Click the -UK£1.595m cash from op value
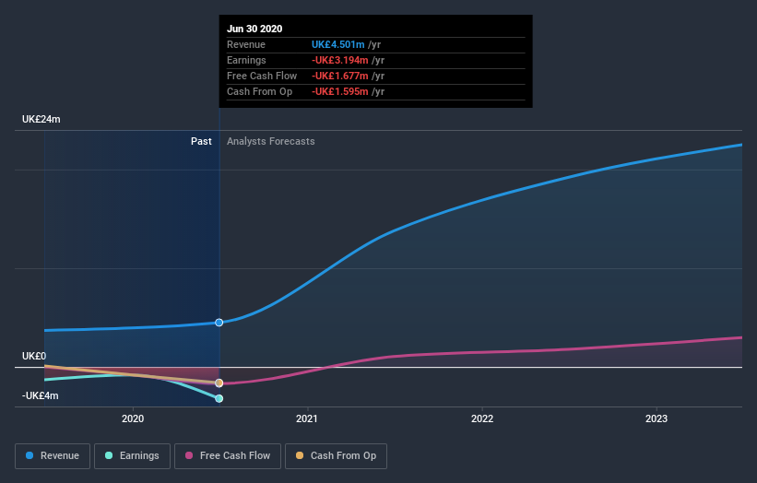The width and height of the screenshot is (757, 483). click(340, 91)
